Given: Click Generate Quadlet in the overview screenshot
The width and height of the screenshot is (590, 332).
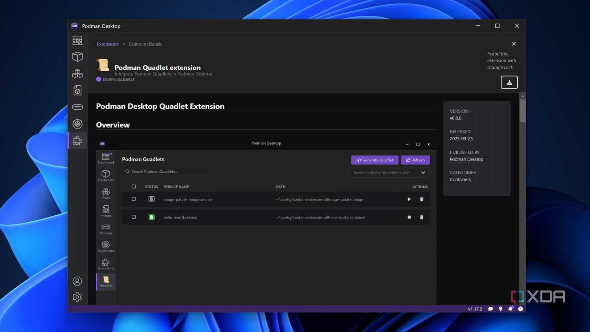Looking at the screenshot, I should point(375,160).
